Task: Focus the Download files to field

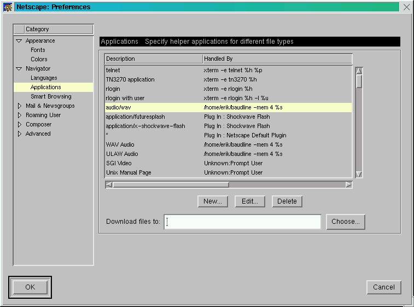Action: 242,222
